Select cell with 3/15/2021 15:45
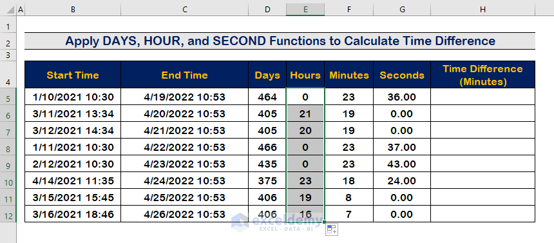The height and width of the screenshot is (243, 554). pyautogui.click(x=73, y=197)
